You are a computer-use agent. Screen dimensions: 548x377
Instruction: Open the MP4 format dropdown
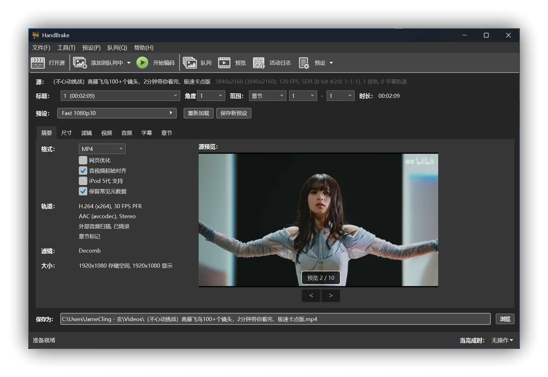click(x=102, y=149)
